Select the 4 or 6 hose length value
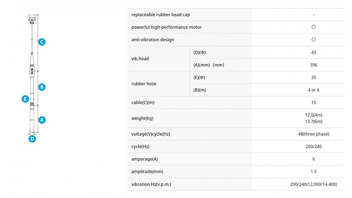352x198 pixels. point(314,90)
